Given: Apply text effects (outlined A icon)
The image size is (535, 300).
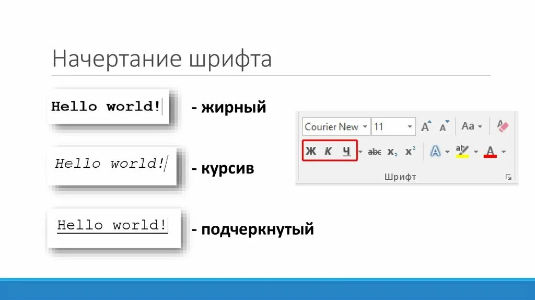Looking at the screenshot, I should coord(435,151).
